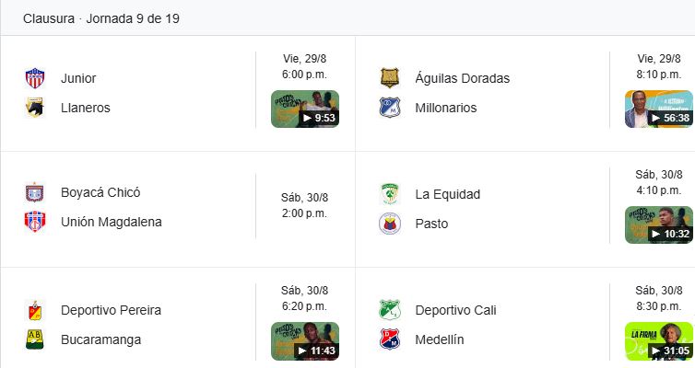Viewport: 695px width, 368px height.
Task: Select the Águilas Doradas crest icon
Action: coord(390,78)
